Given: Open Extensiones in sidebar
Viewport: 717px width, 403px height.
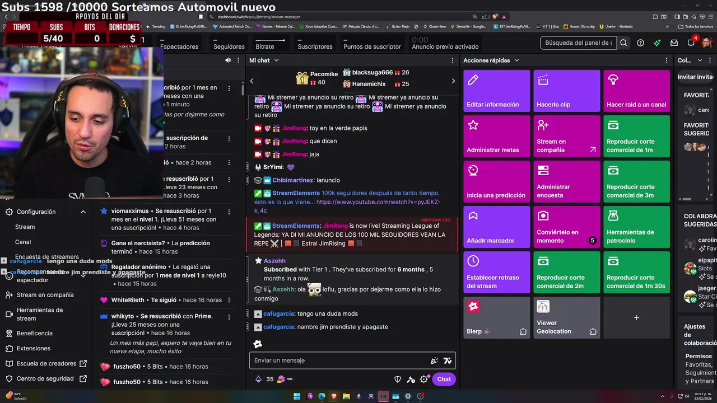Looking at the screenshot, I should [33, 348].
